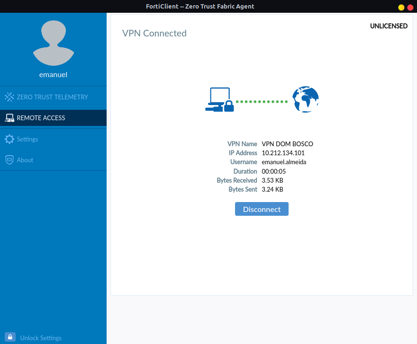Click bytes received 3.53 KB value
The width and height of the screenshot is (417, 344).
click(x=272, y=180)
